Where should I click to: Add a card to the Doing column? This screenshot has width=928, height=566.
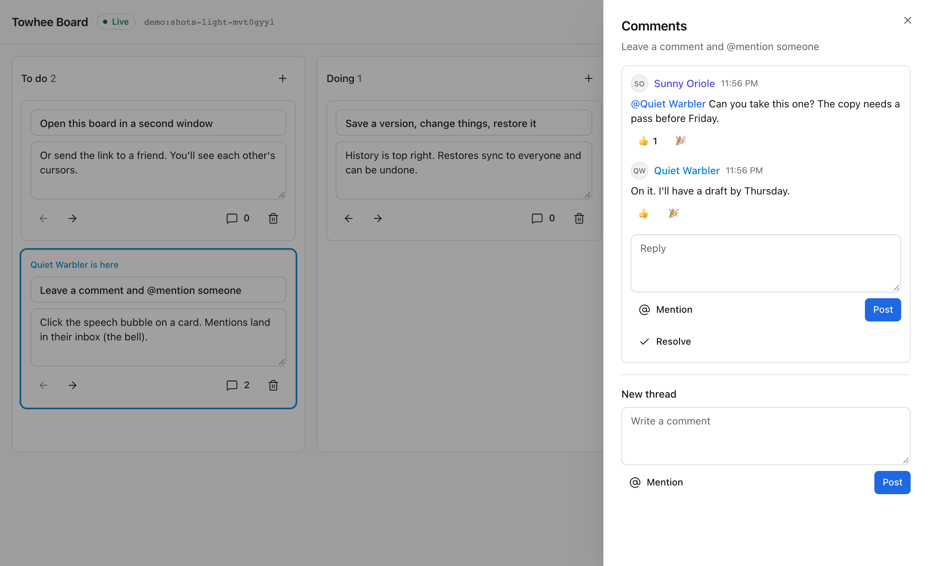pyautogui.click(x=588, y=78)
